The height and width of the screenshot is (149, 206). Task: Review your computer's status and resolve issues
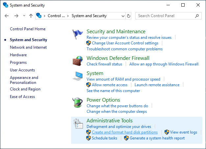point(129,37)
